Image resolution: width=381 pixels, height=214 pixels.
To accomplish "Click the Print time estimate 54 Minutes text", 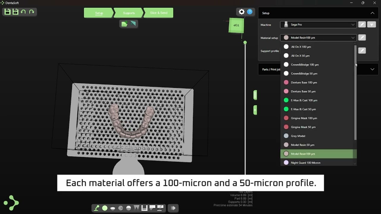I will pos(233,205).
